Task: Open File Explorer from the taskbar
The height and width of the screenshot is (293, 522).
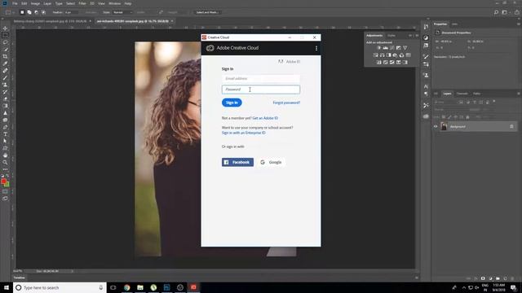Action: 140,287
